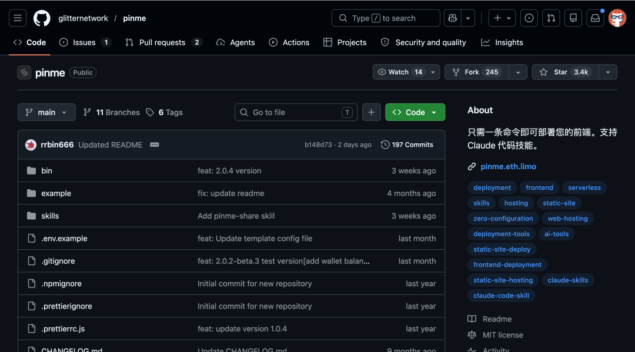Open the bin folder icon
The image size is (635, 352).
coord(31,171)
